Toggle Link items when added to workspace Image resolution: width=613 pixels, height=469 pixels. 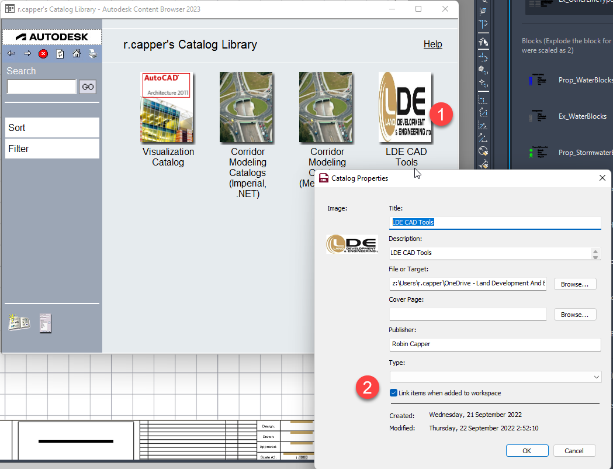click(393, 393)
